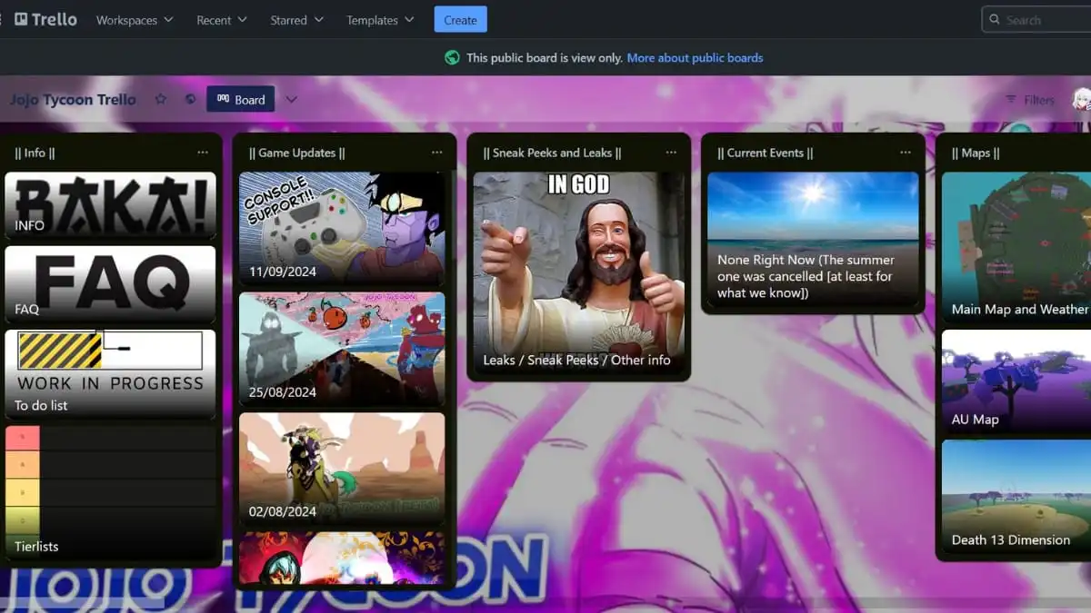Viewport: 1091px width, 613px height.
Task: Toggle the star on Jojo Tycoon Trello
Action: coord(160,100)
